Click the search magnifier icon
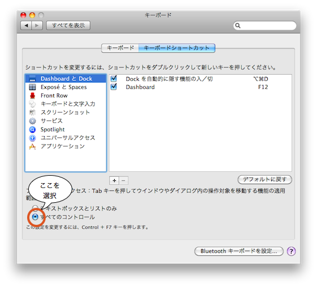Screen dimensions: 317x287 pos(238,25)
